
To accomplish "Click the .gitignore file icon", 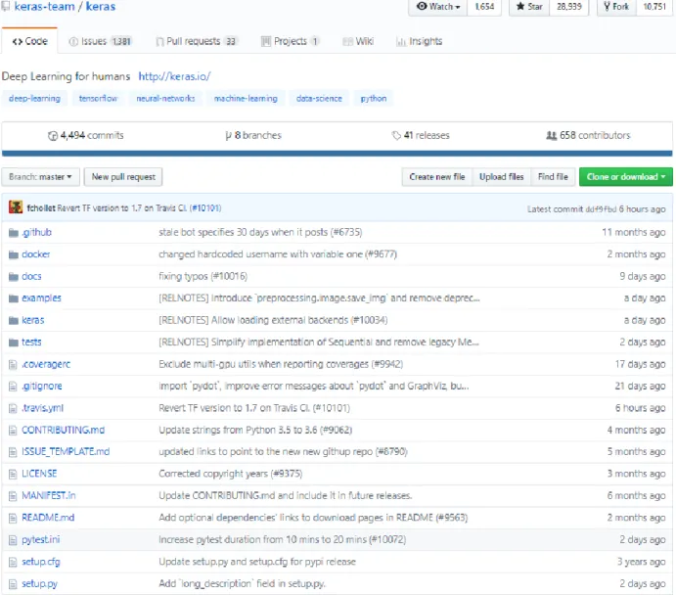I will (x=13, y=387).
